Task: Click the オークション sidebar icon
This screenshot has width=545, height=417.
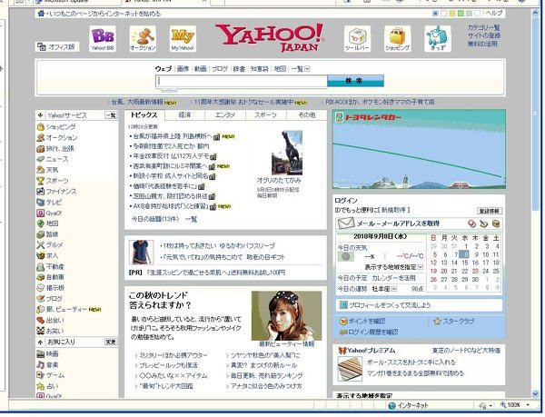Action: [41, 137]
